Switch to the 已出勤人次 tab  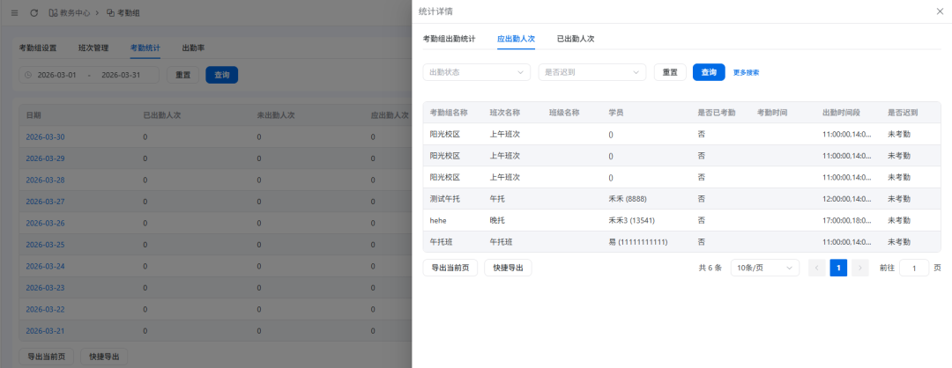click(x=576, y=39)
